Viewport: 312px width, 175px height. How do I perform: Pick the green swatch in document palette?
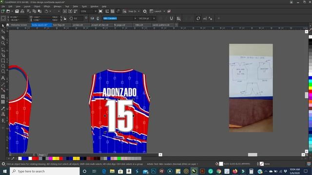click(x=119, y=158)
